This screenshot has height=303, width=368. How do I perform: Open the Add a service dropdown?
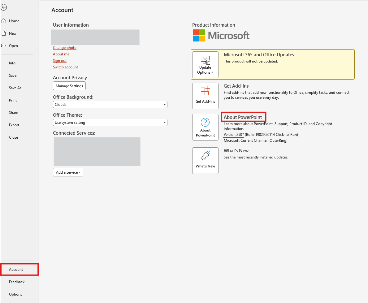pos(68,172)
